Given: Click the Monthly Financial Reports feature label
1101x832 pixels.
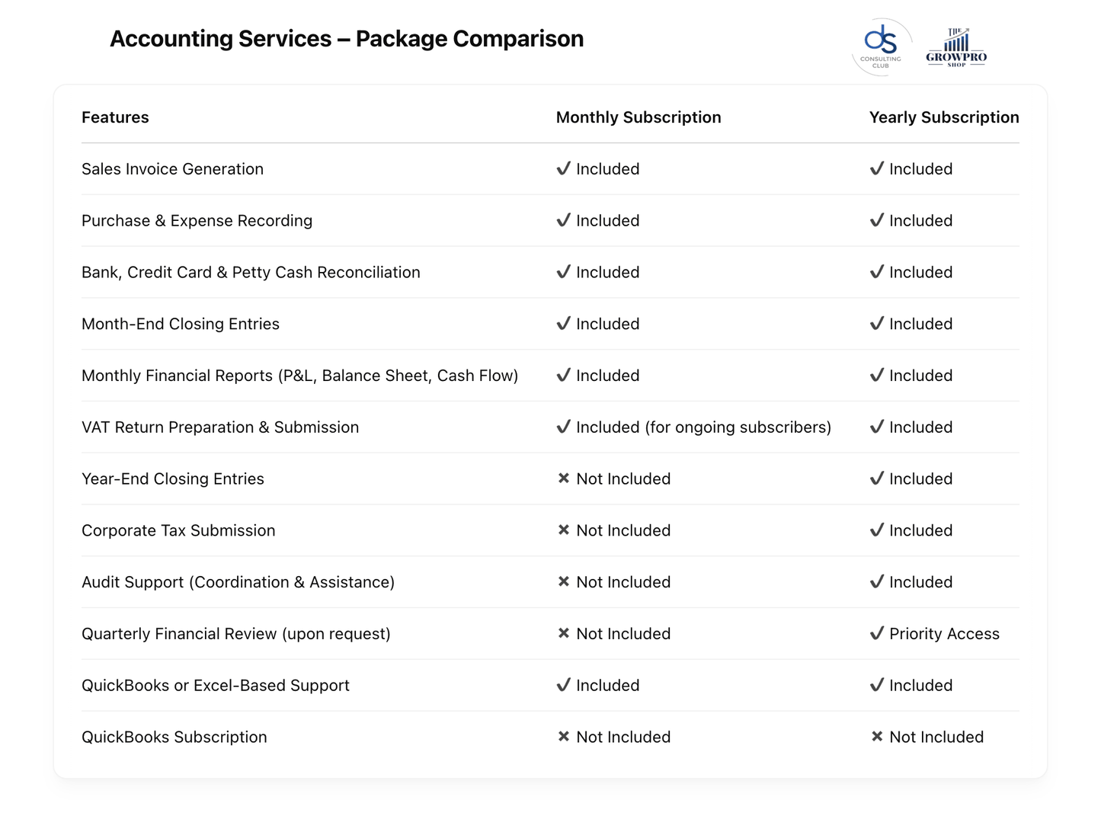Looking at the screenshot, I should (x=299, y=376).
